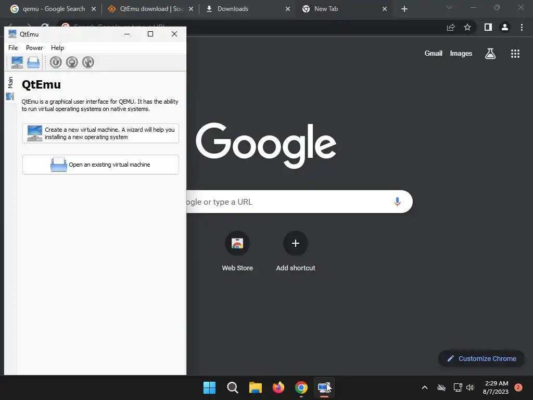
Task: Click the Search Labs flask icon
Action: [490, 54]
